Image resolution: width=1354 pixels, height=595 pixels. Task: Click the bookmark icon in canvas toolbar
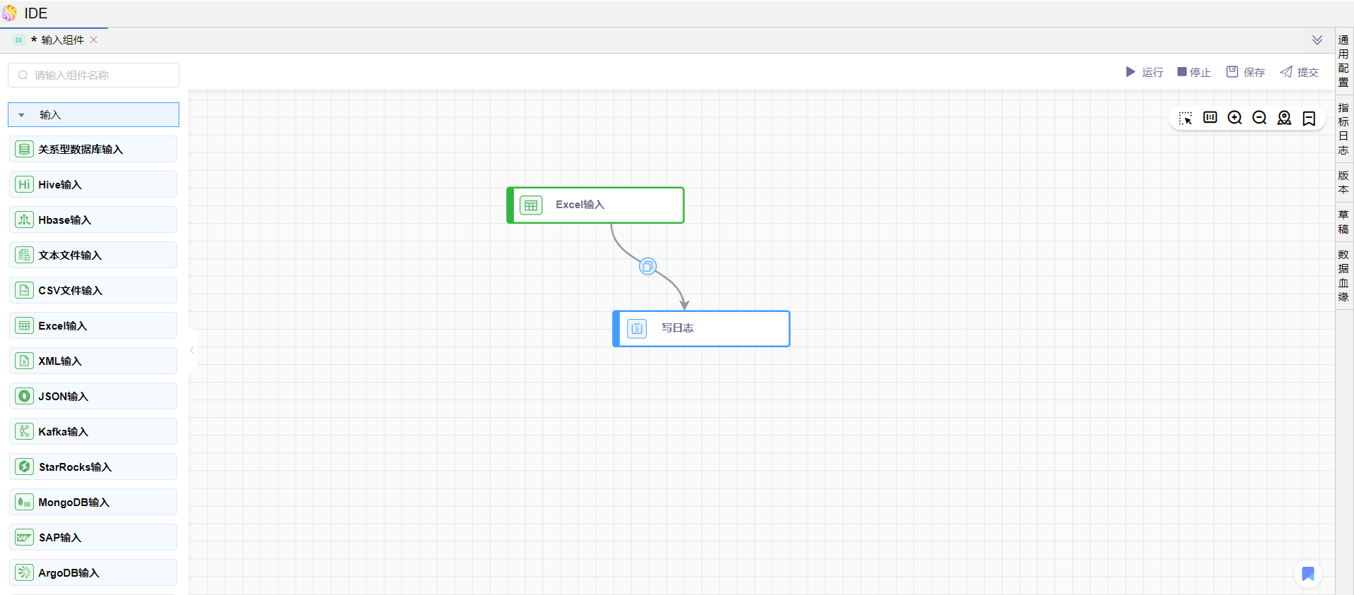point(1309,119)
